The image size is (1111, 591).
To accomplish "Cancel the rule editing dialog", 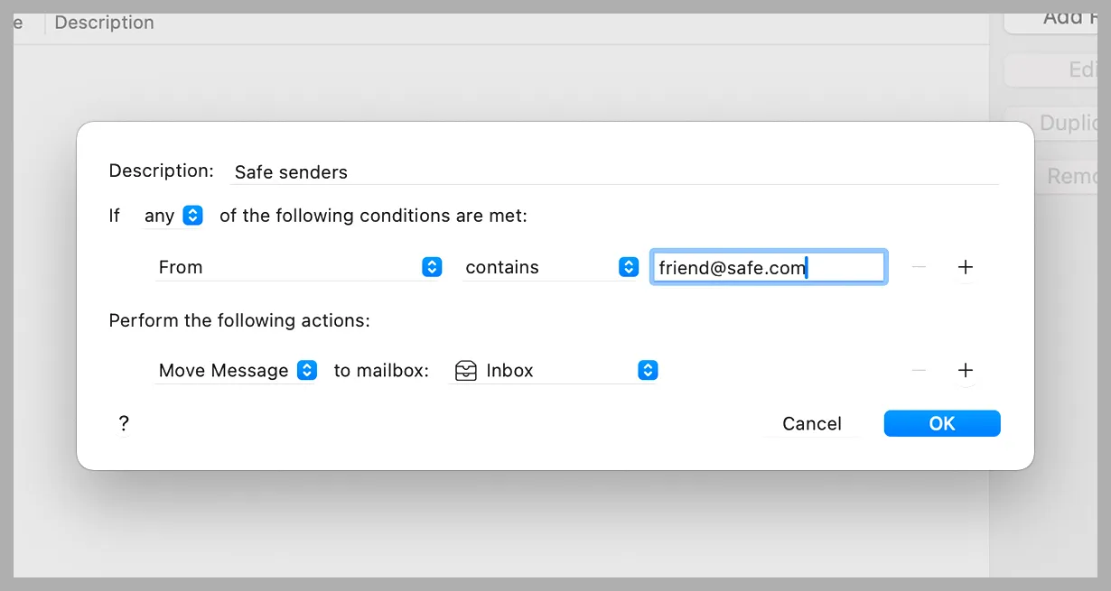I will pyautogui.click(x=811, y=423).
